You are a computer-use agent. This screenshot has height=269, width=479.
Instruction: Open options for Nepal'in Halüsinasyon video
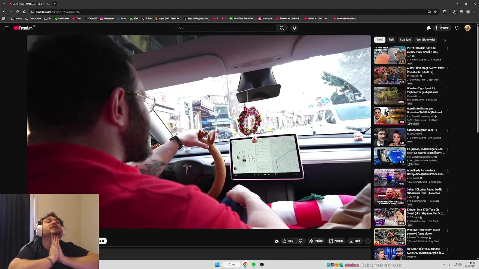[x=448, y=109]
